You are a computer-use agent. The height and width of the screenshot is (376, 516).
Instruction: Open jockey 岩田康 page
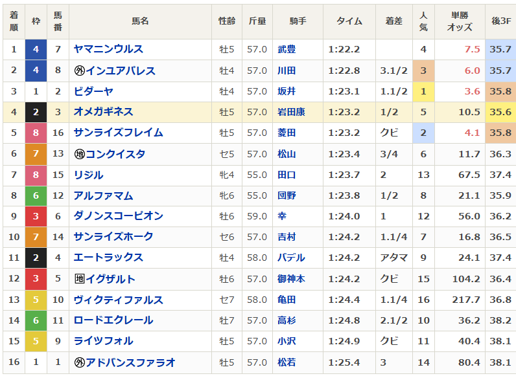(291, 112)
